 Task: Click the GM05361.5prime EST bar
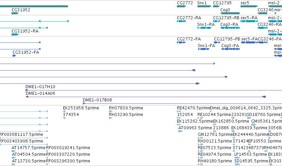pyautogui.click(x=254, y=125)
